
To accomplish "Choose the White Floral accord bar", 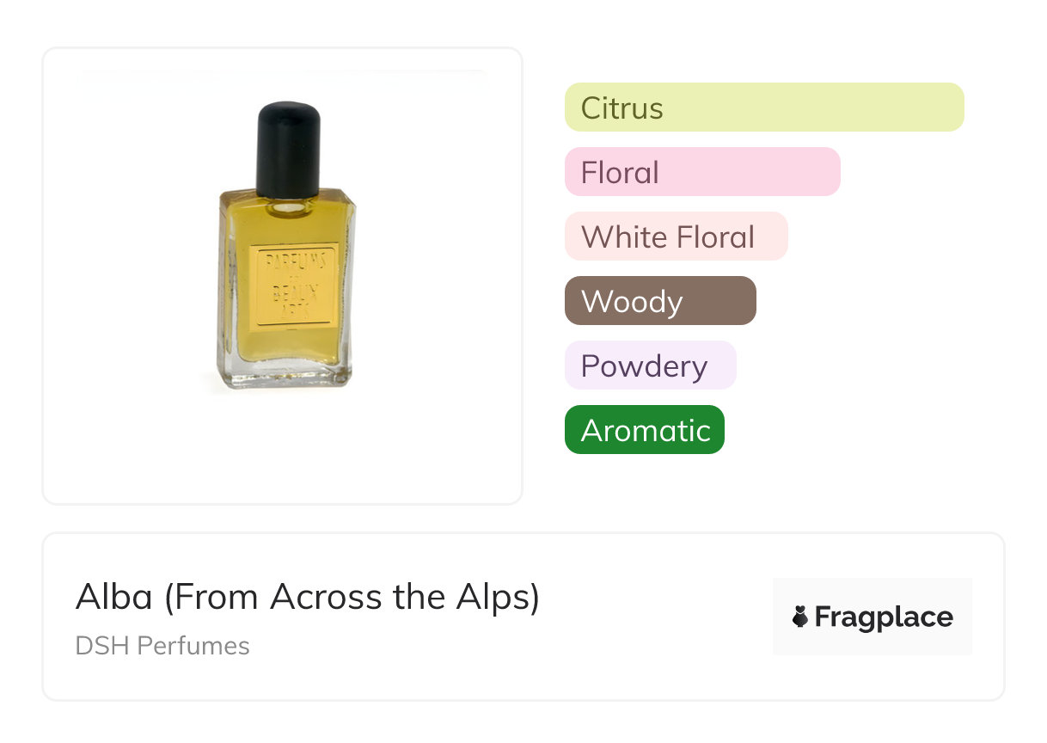I will click(676, 236).
